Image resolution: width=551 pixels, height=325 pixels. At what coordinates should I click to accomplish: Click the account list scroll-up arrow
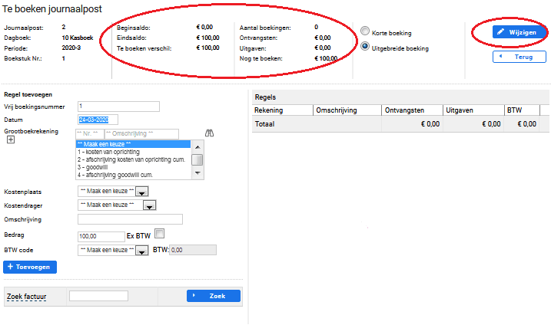pyautogui.click(x=197, y=147)
